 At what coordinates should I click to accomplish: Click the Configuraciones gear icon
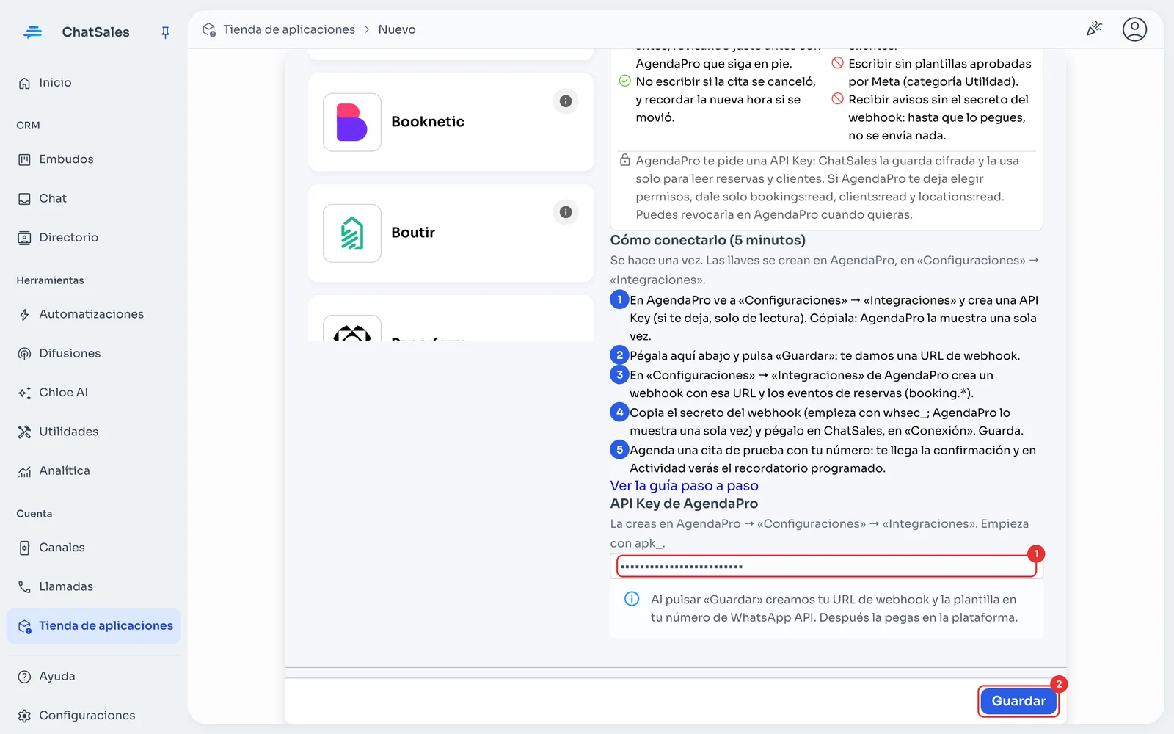(x=24, y=716)
